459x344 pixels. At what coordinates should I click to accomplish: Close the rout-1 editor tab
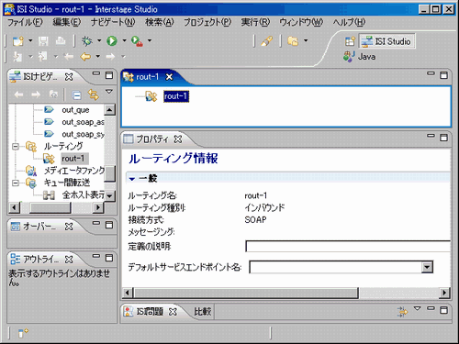[x=169, y=77]
